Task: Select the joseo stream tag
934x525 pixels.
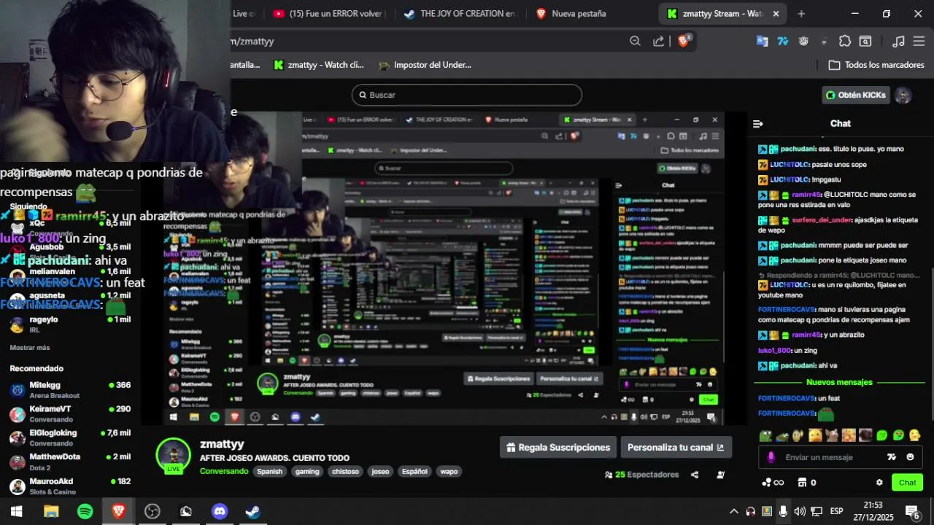Action: click(380, 472)
